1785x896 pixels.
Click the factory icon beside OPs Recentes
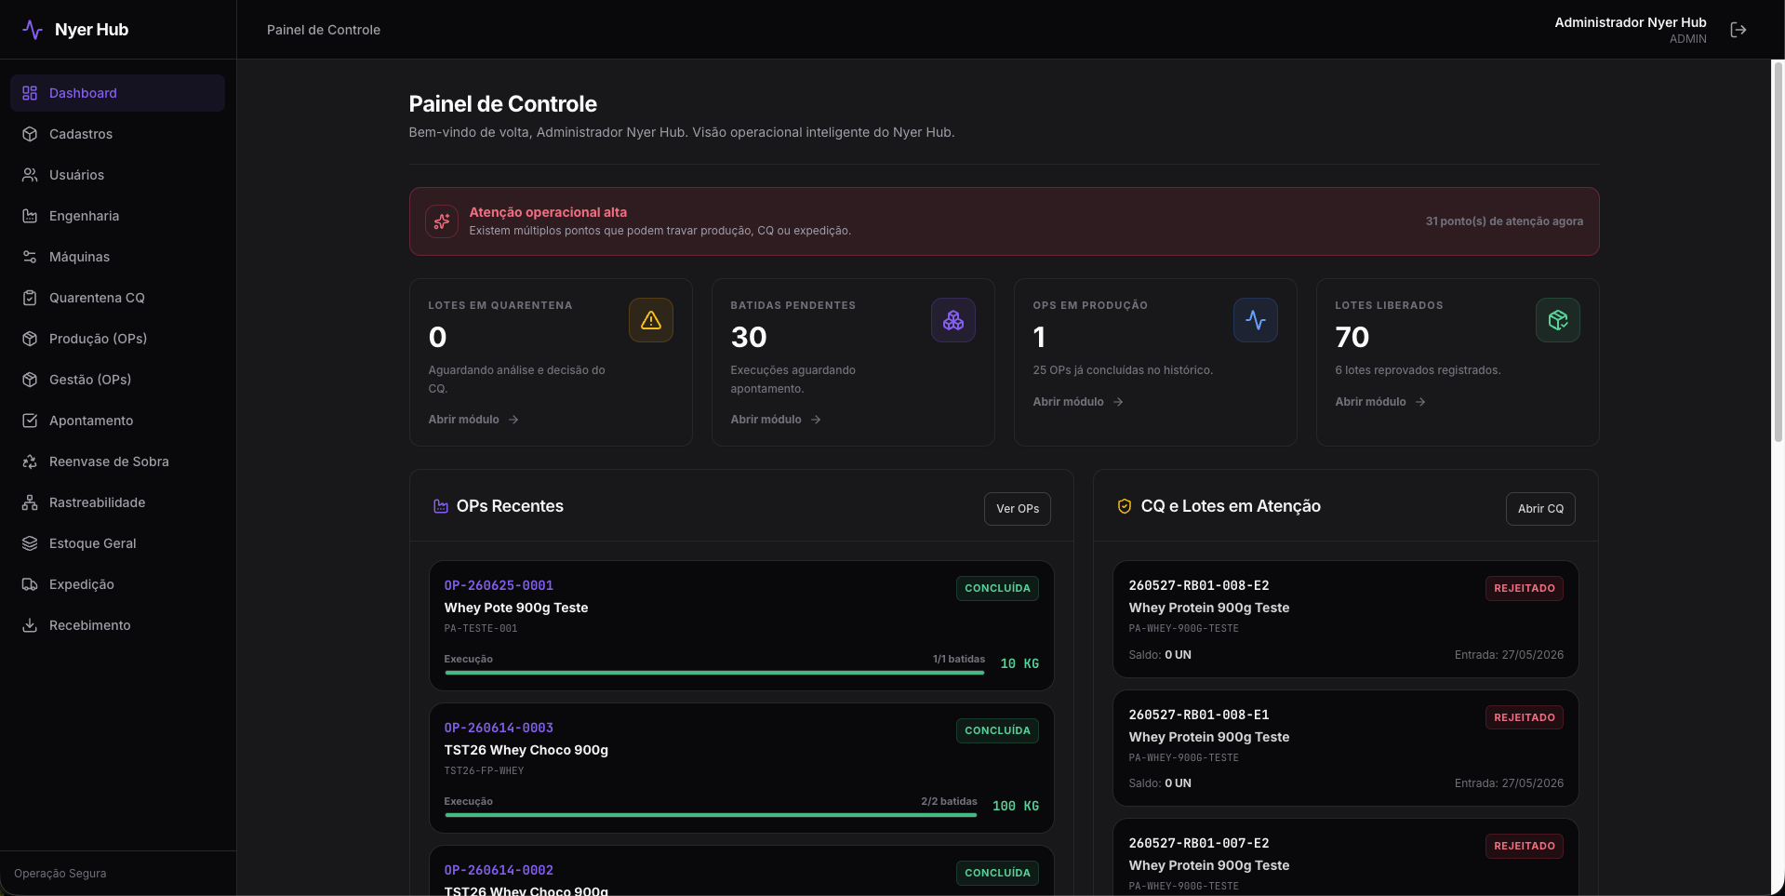(x=441, y=506)
